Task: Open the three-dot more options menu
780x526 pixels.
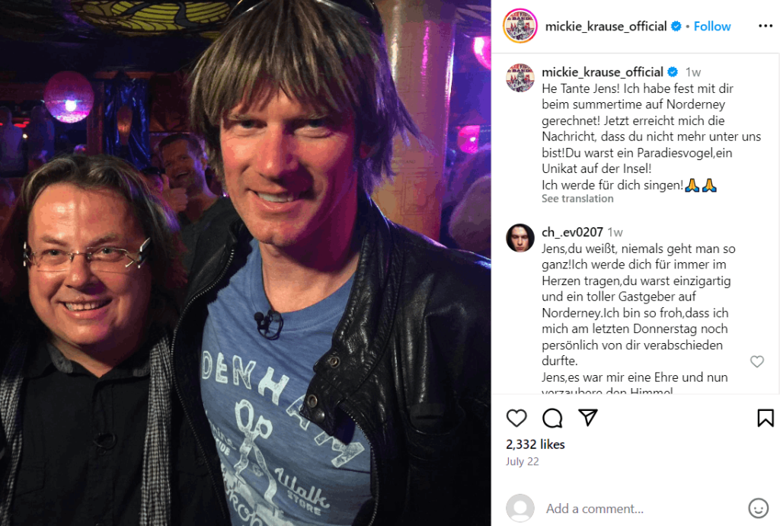Action: 765,26
